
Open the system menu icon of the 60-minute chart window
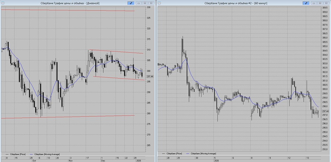(x=160, y=3)
